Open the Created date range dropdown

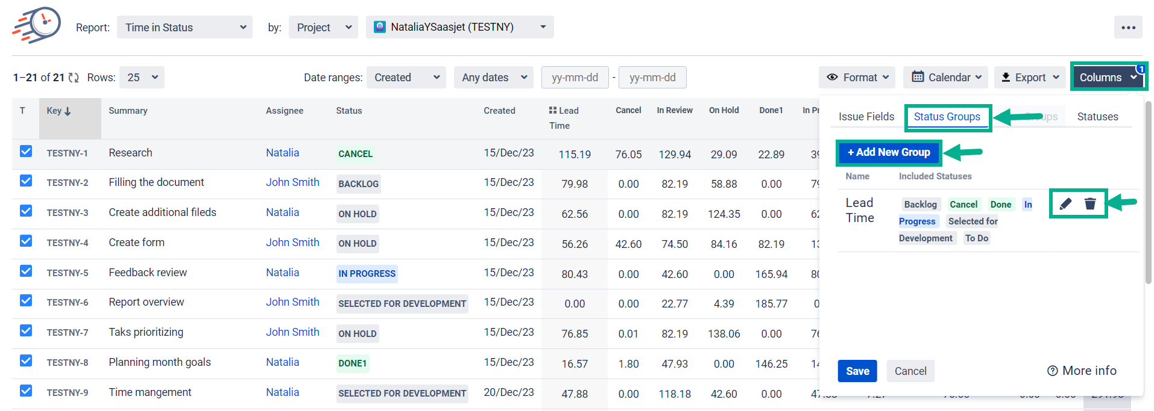[406, 78]
